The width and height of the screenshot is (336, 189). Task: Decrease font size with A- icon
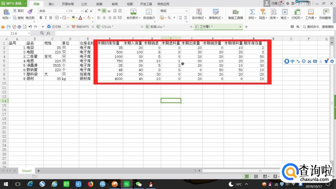click(x=91, y=11)
